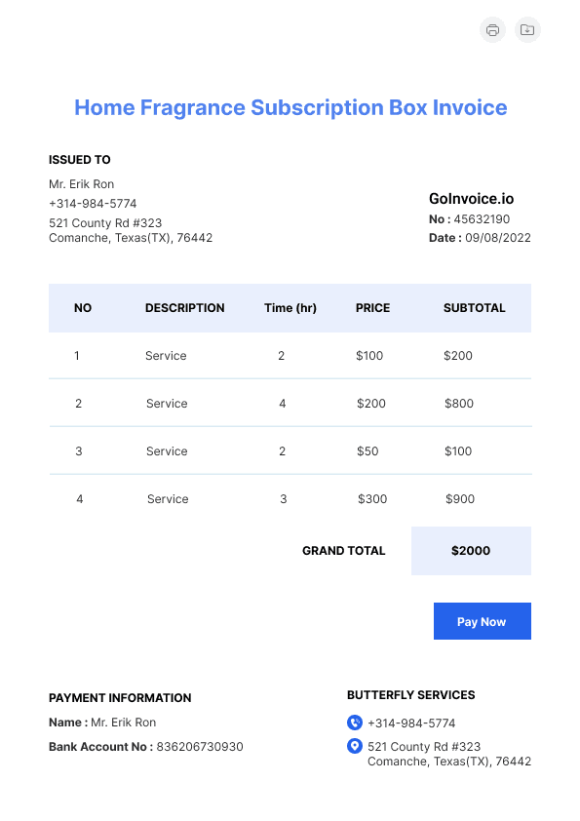Click the location pin icon

[x=355, y=746]
